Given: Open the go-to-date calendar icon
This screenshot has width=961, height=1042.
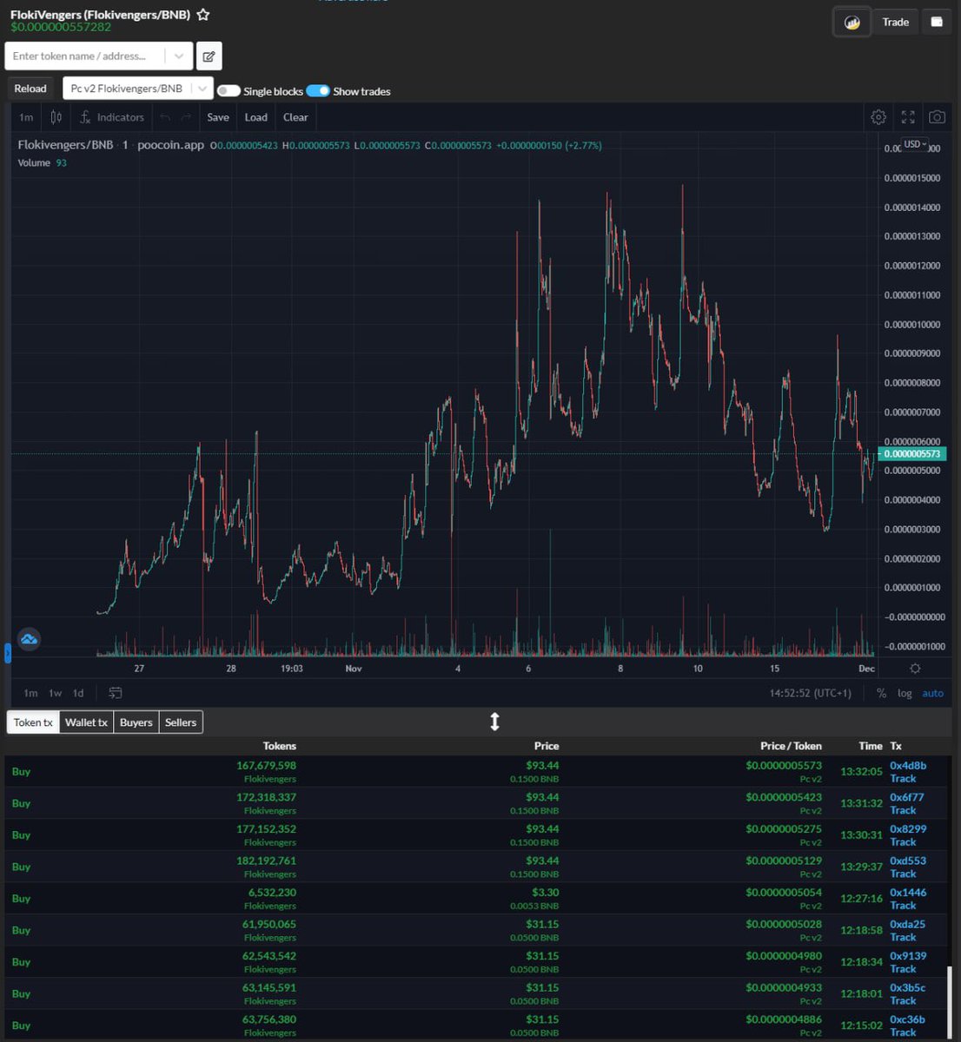Looking at the screenshot, I should 115,693.
